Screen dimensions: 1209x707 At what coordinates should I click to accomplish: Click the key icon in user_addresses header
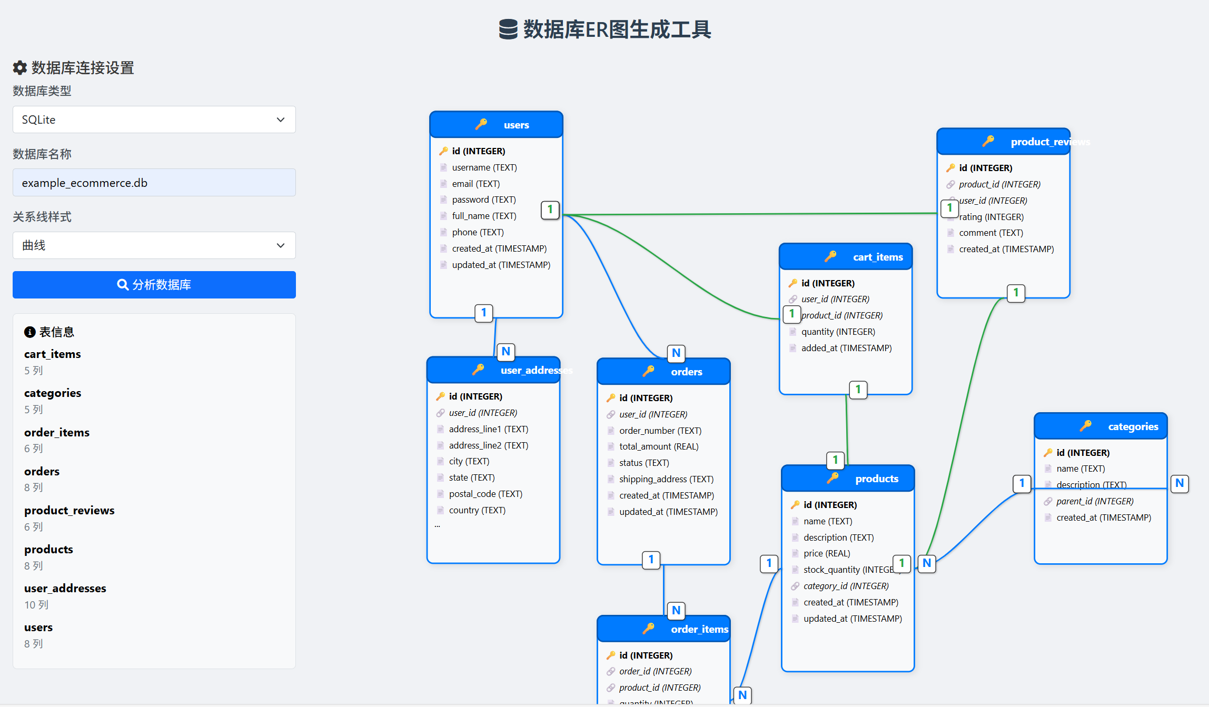click(x=478, y=370)
